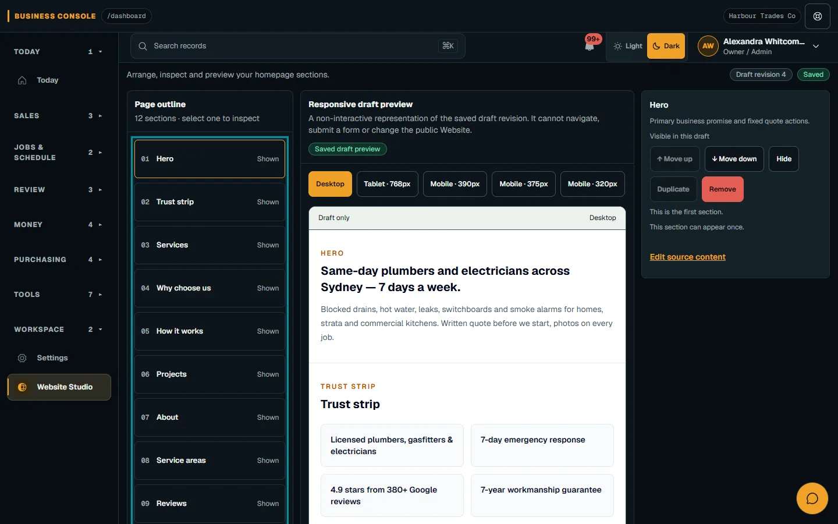Select the 03 Services outline row
The height and width of the screenshot is (524, 838).
pyautogui.click(x=210, y=245)
